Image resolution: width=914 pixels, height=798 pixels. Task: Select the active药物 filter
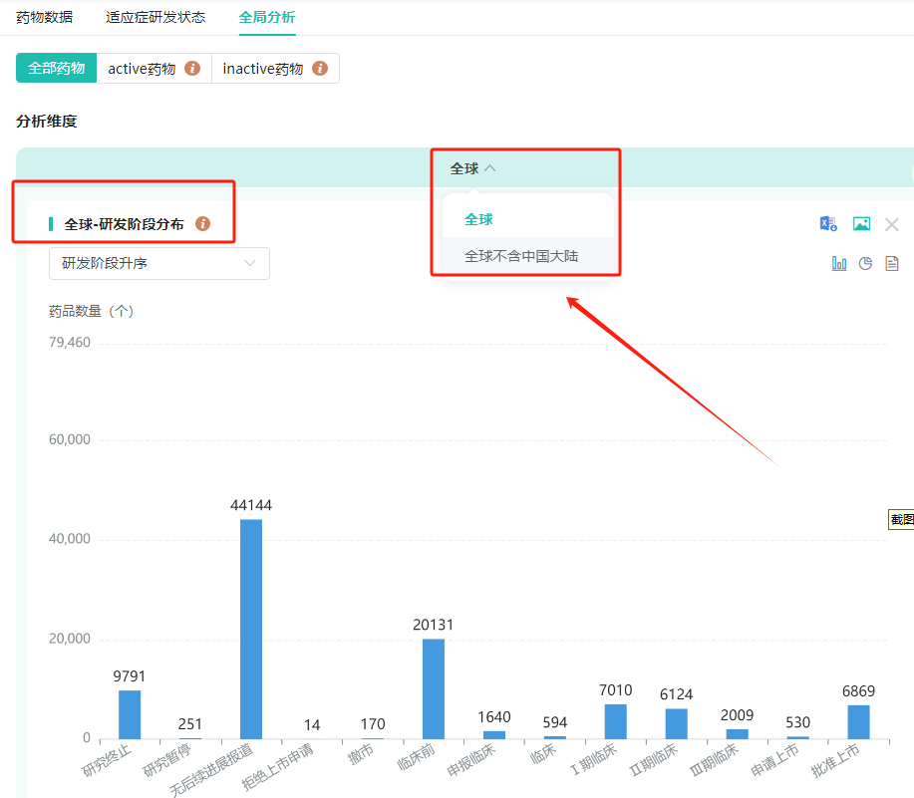click(142, 69)
